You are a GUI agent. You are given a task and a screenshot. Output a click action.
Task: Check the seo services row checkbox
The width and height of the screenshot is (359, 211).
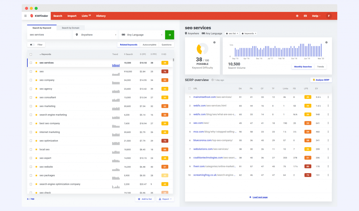[x=31, y=63]
